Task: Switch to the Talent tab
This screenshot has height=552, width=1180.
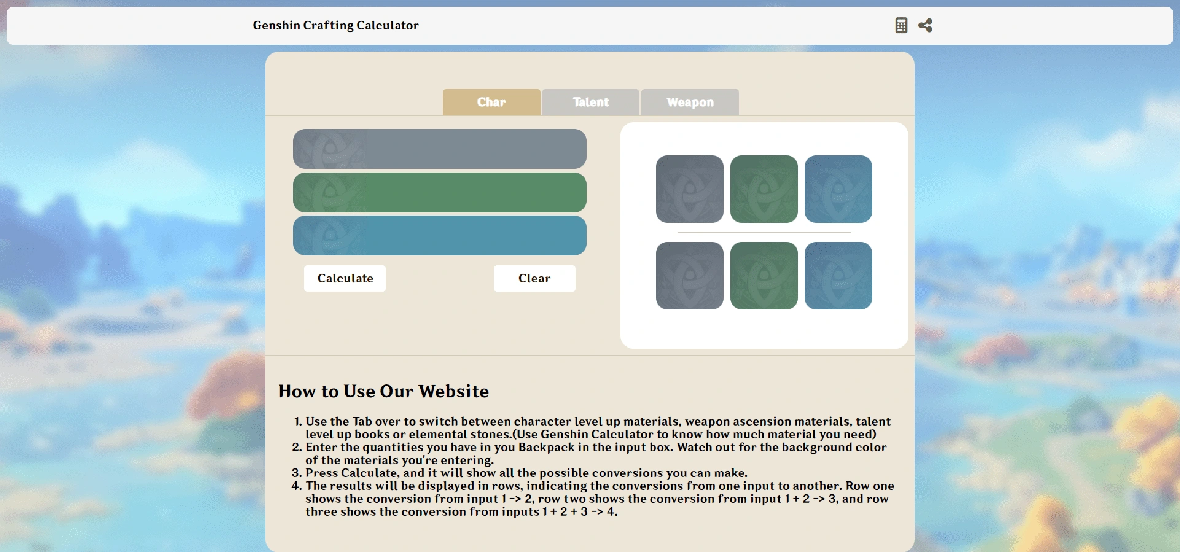Action: (x=591, y=102)
